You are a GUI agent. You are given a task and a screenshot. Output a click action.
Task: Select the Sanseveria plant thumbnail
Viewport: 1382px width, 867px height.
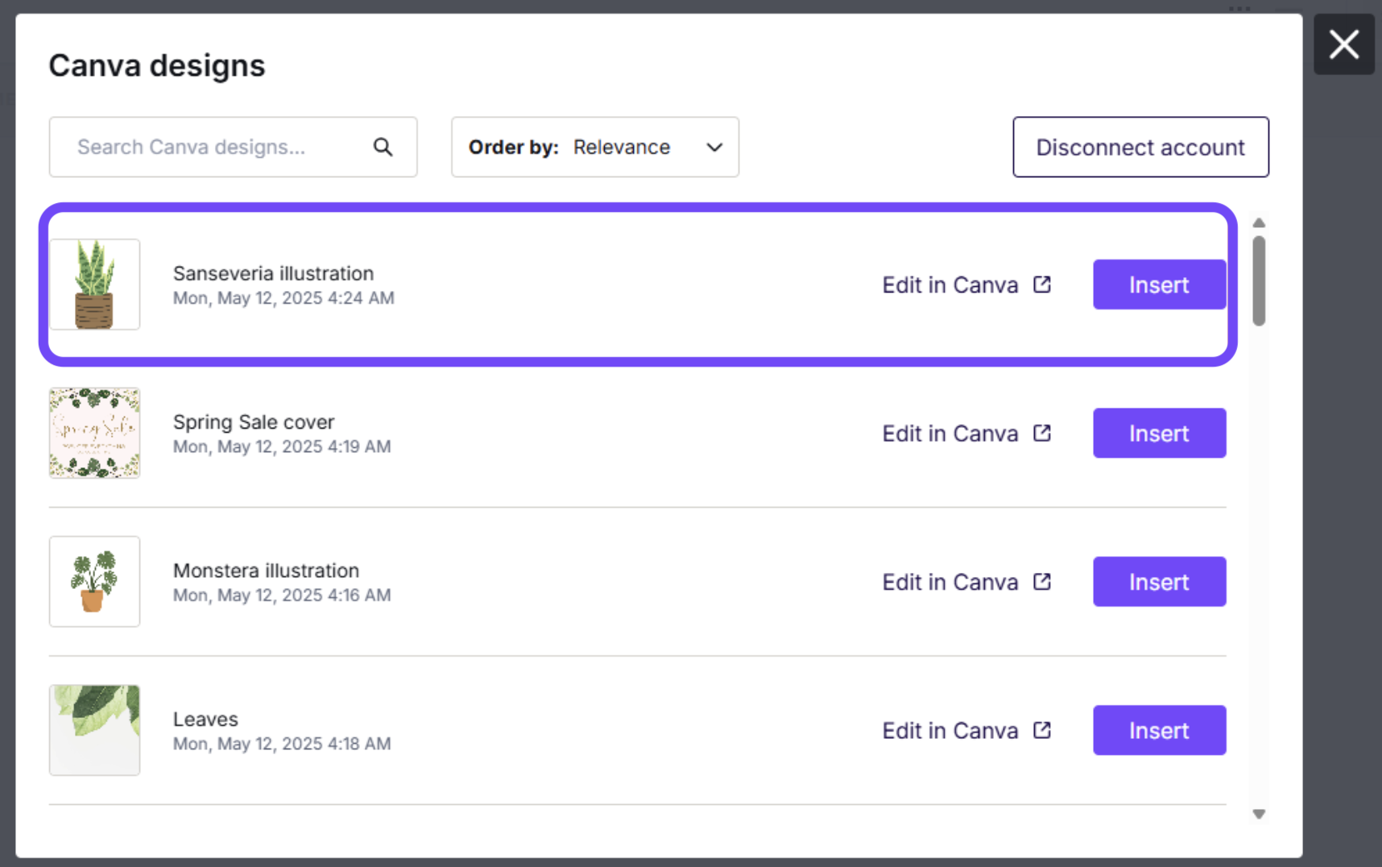coord(94,284)
